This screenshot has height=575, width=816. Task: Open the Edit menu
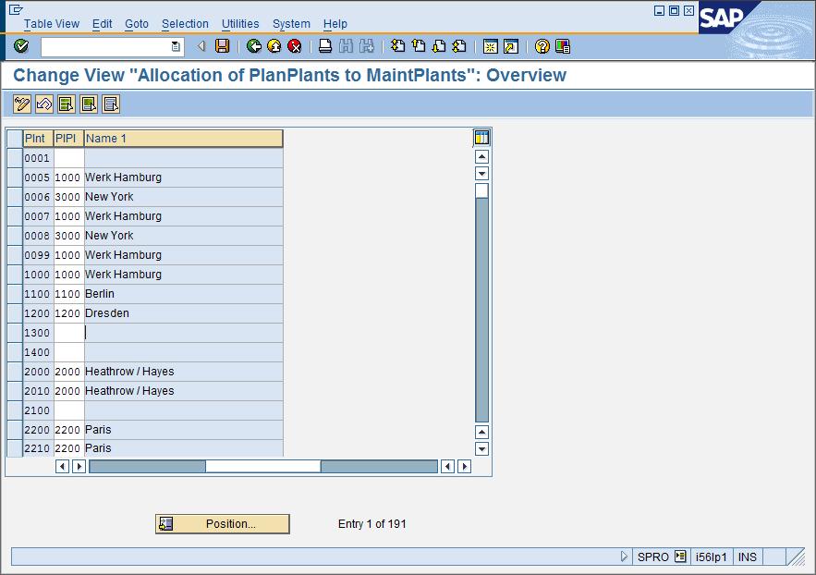pyautogui.click(x=102, y=24)
